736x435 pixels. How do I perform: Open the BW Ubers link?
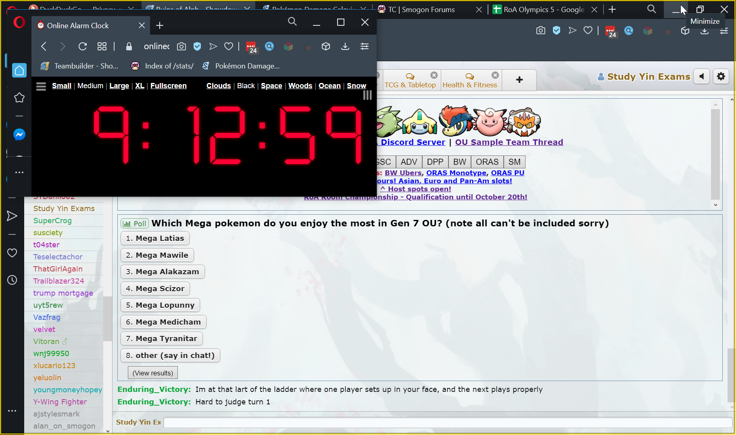click(x=403, y=173)
